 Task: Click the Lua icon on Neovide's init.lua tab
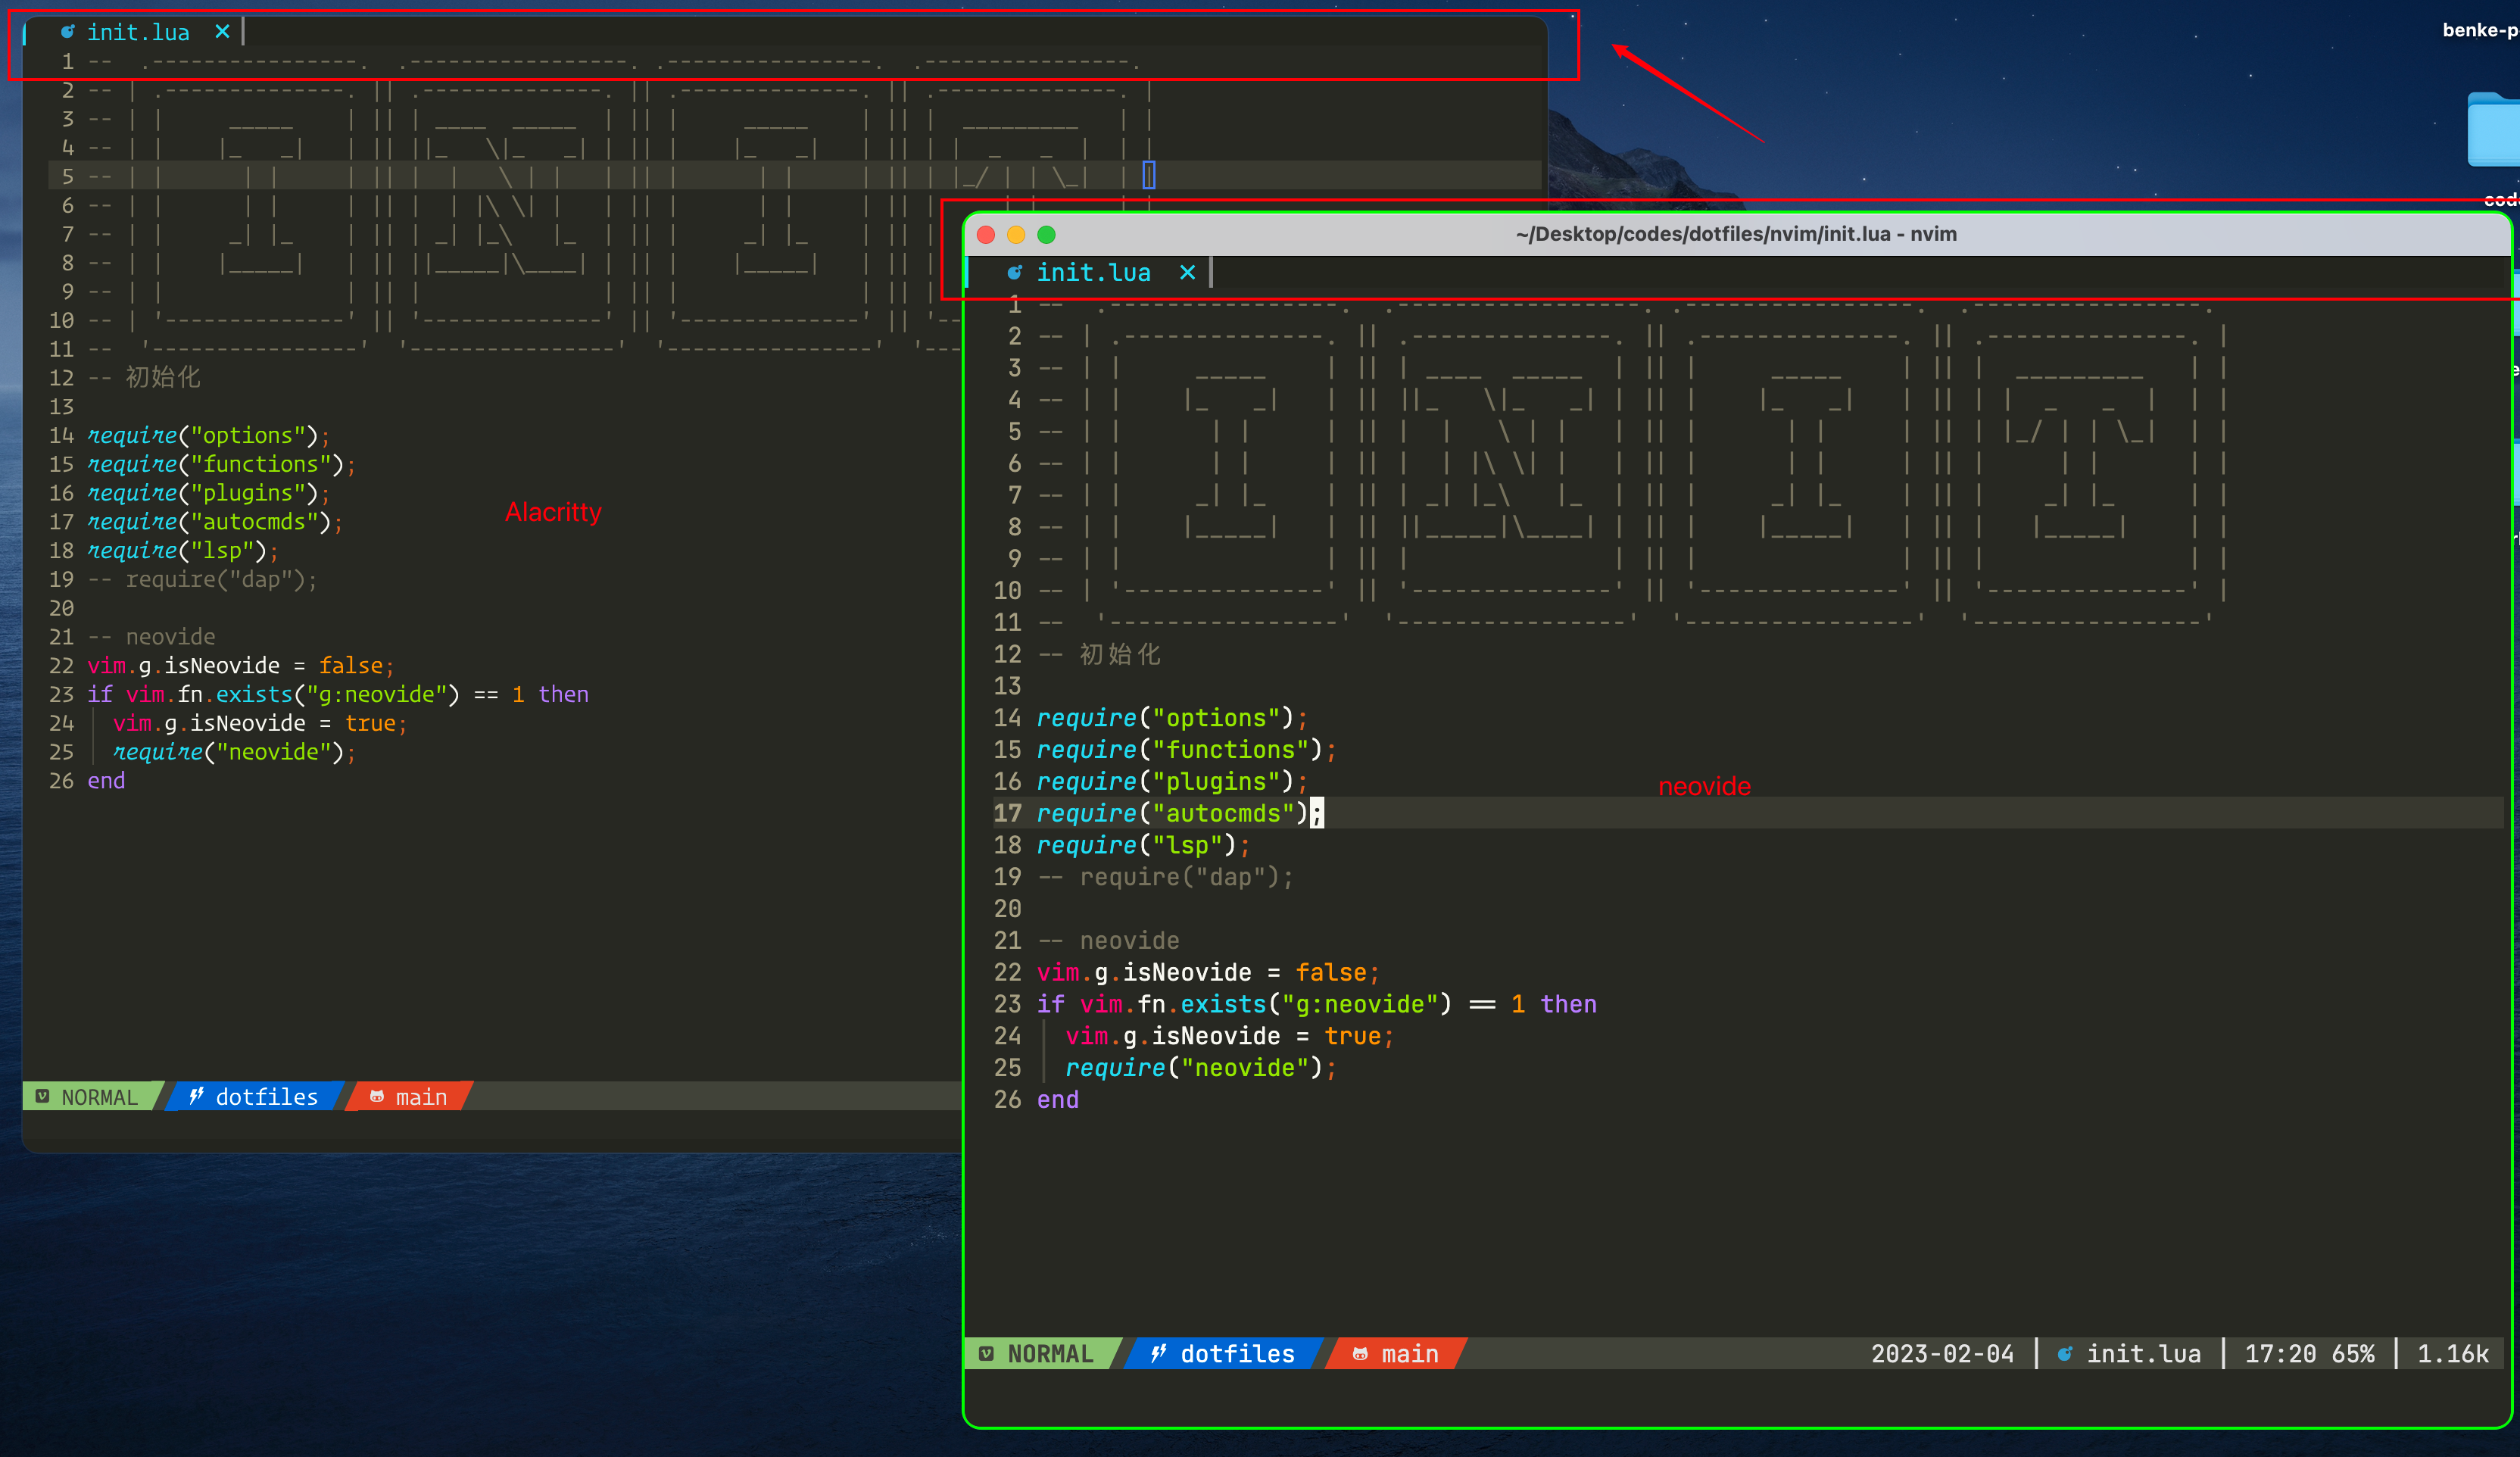coord(1014,272)
